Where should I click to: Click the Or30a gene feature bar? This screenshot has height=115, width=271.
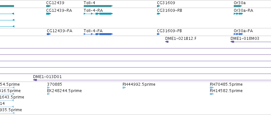(x=238, y=6)
